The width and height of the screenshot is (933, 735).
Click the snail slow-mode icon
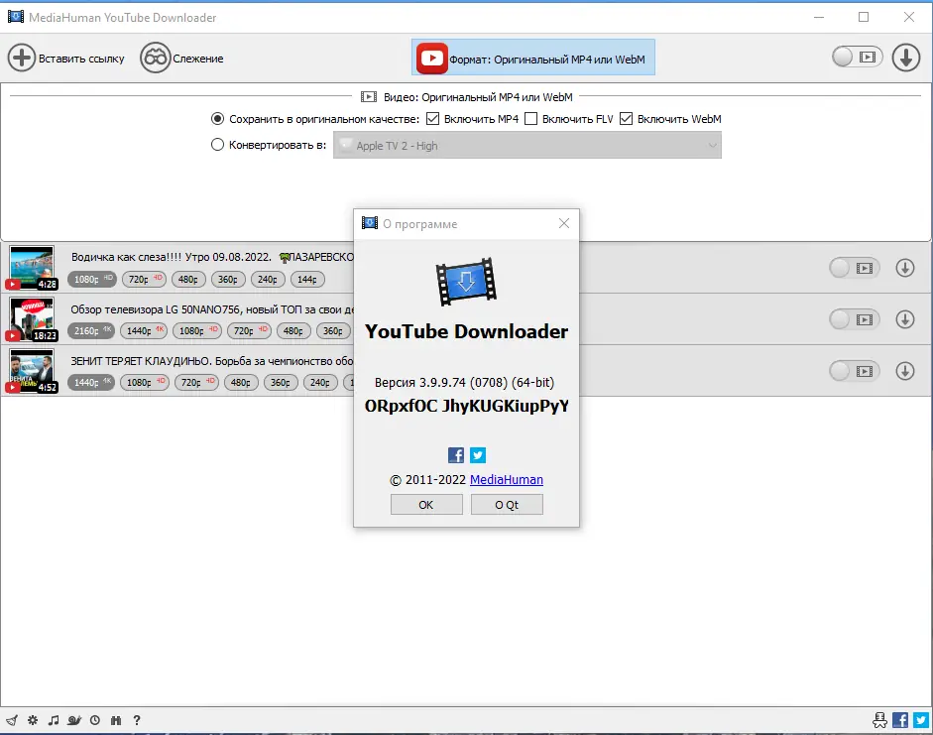73,720
